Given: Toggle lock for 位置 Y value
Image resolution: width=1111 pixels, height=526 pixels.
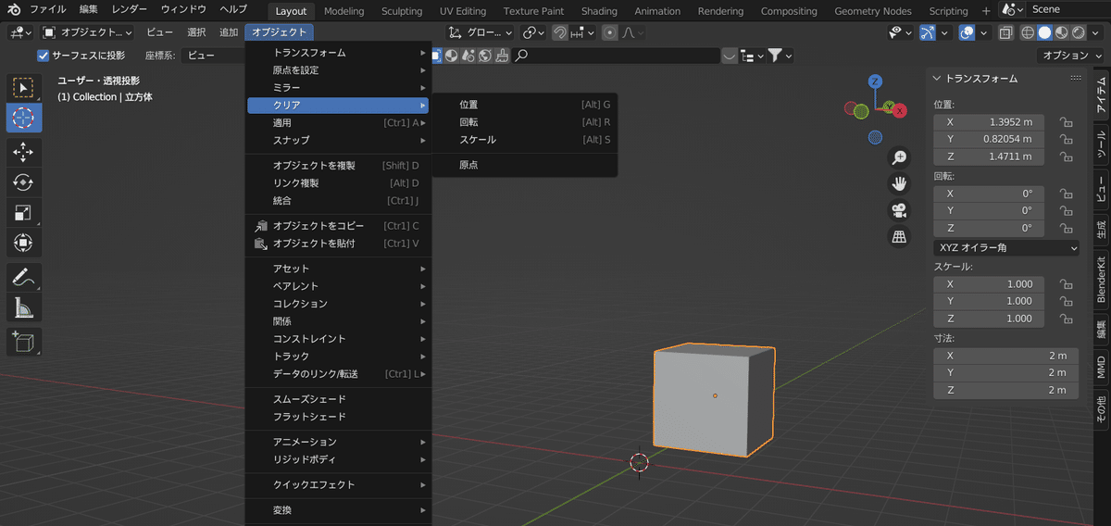Looking at the screenshot, I should click(1066, 139).
